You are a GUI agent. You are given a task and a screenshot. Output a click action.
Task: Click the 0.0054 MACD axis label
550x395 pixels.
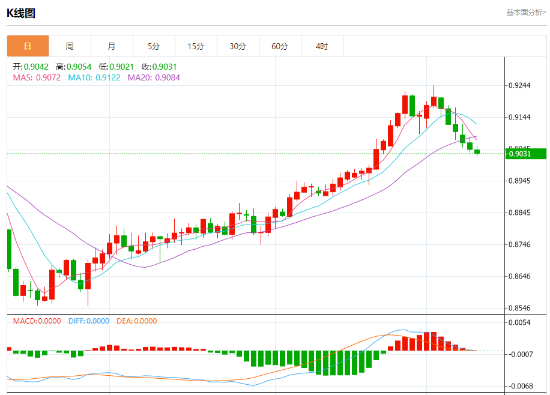coord(519,322)
